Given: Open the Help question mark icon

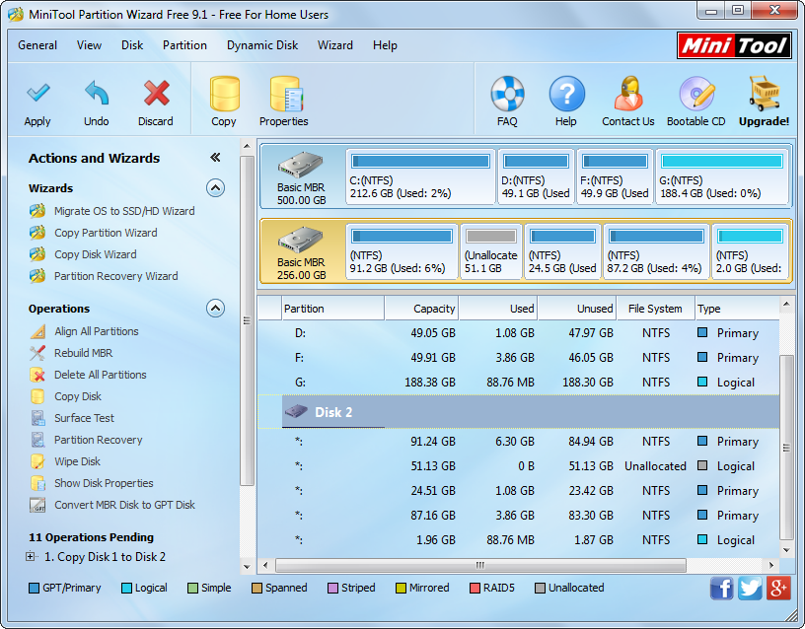Looking at the screenshot, I should (x=566, y=94).
